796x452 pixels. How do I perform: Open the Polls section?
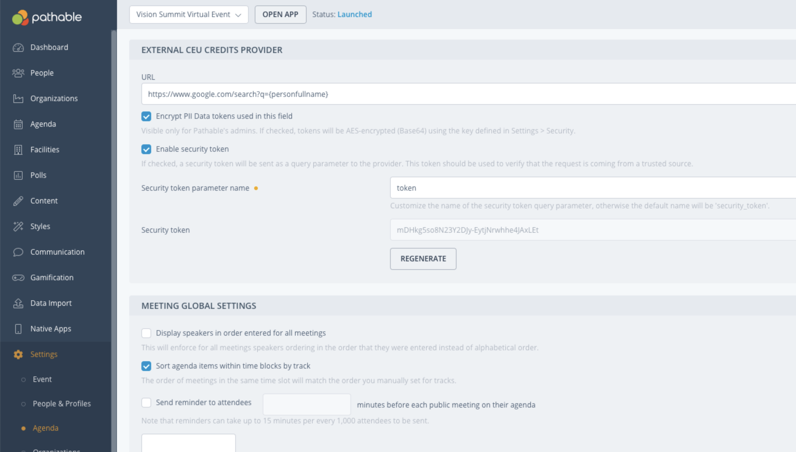pos(38,175)
